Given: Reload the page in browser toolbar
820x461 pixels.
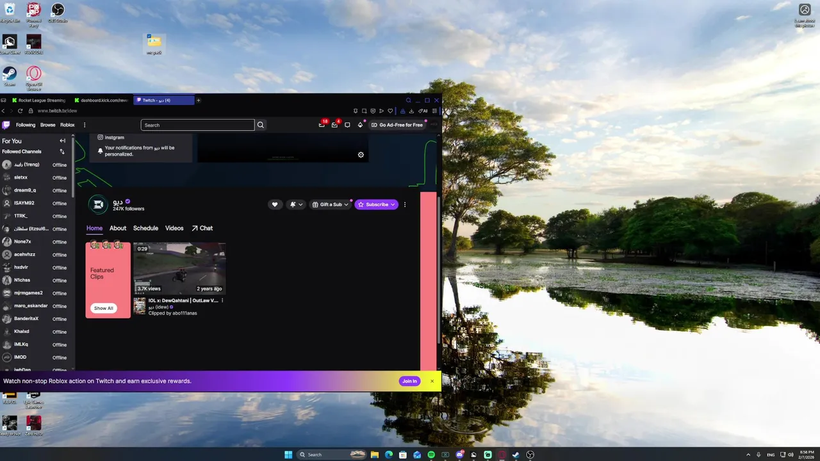Looking at the screenshot, I should [20, 111].
